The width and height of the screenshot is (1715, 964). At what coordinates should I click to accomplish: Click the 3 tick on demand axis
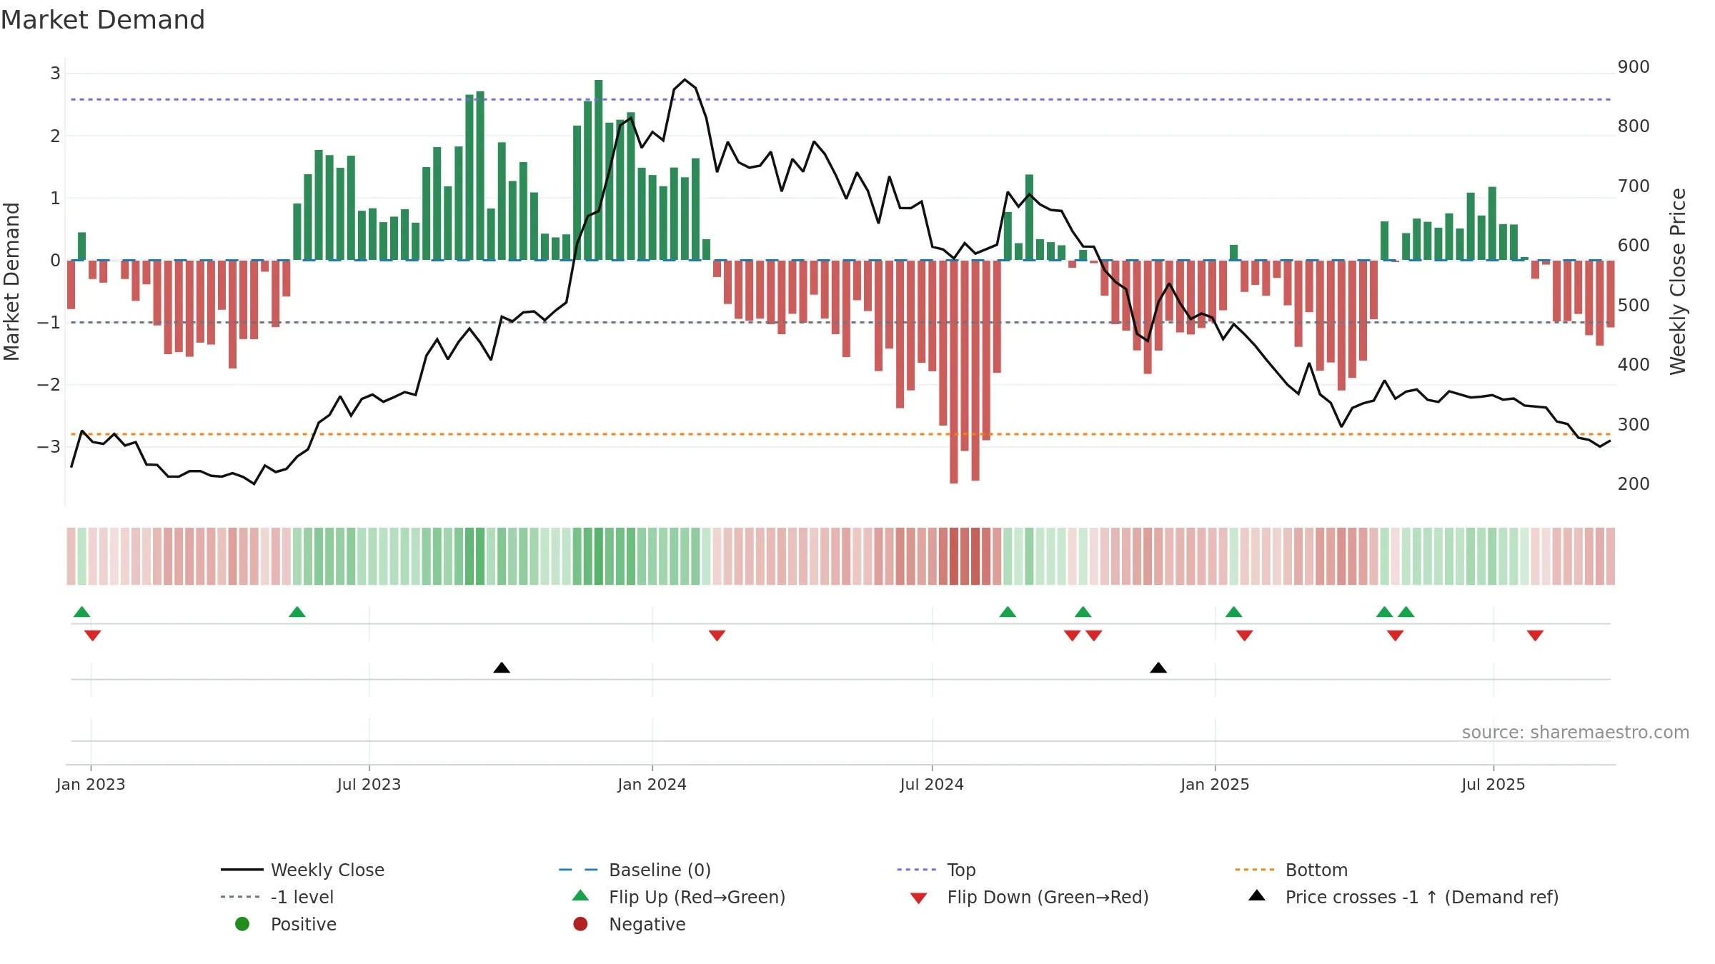55,74
